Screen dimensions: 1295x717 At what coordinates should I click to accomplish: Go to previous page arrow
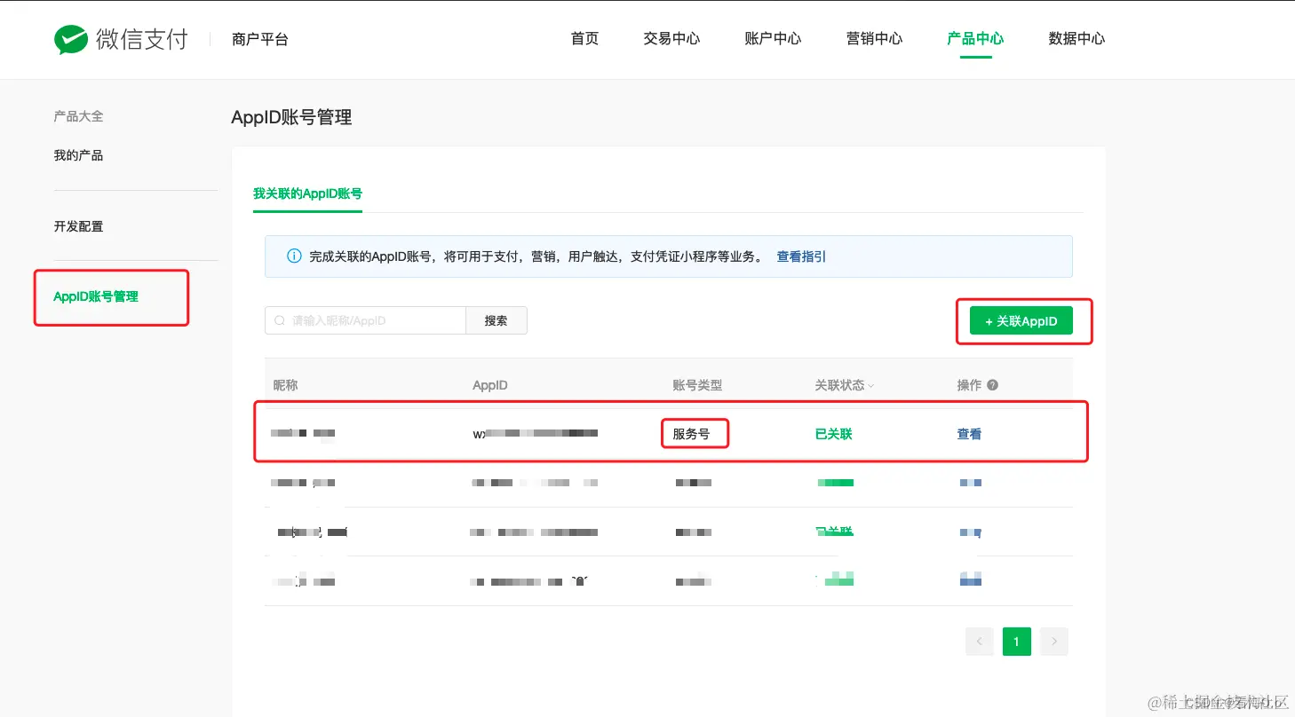980,642
